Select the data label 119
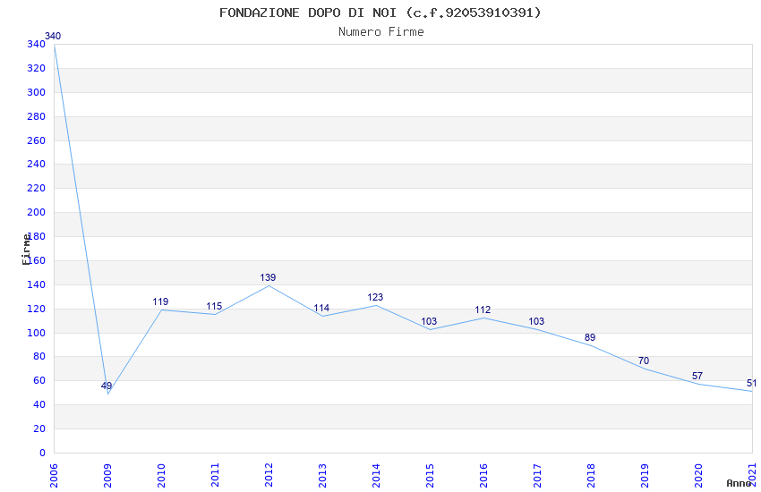 pos(160,301)
